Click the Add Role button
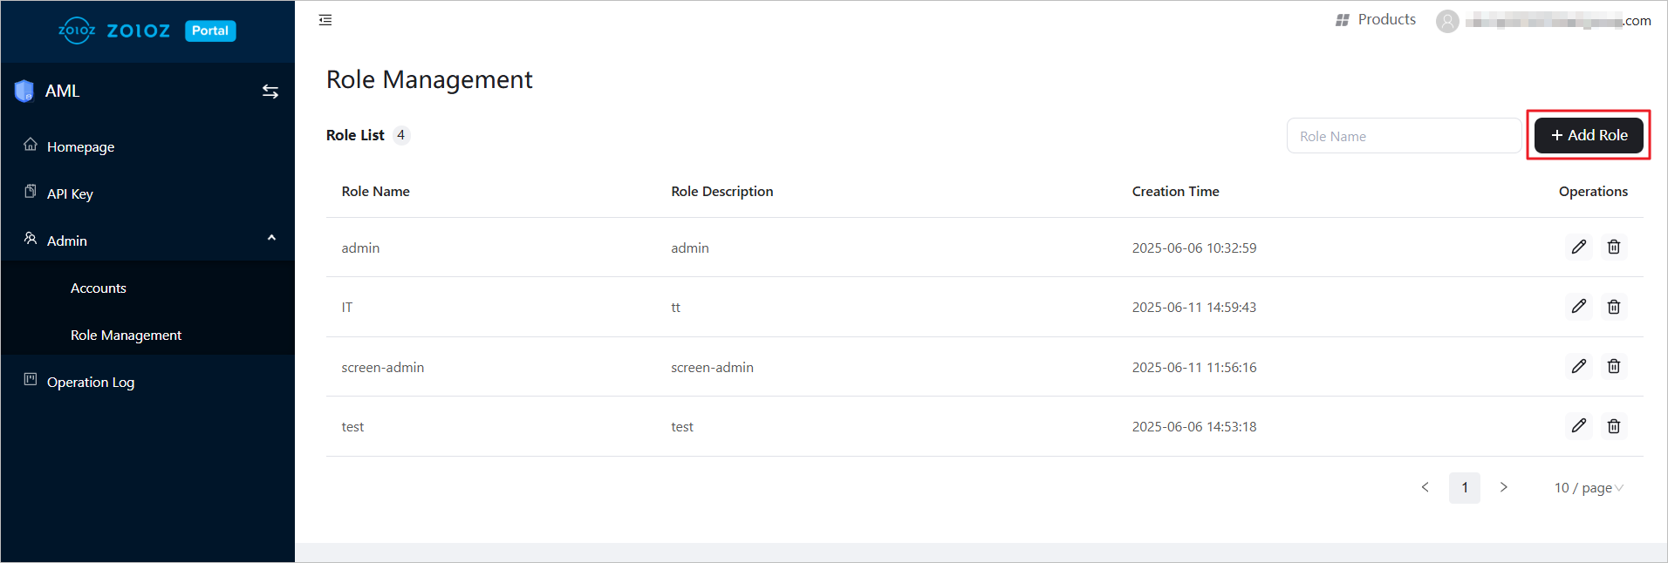Screen dimensions: 1668x563 1589,135
